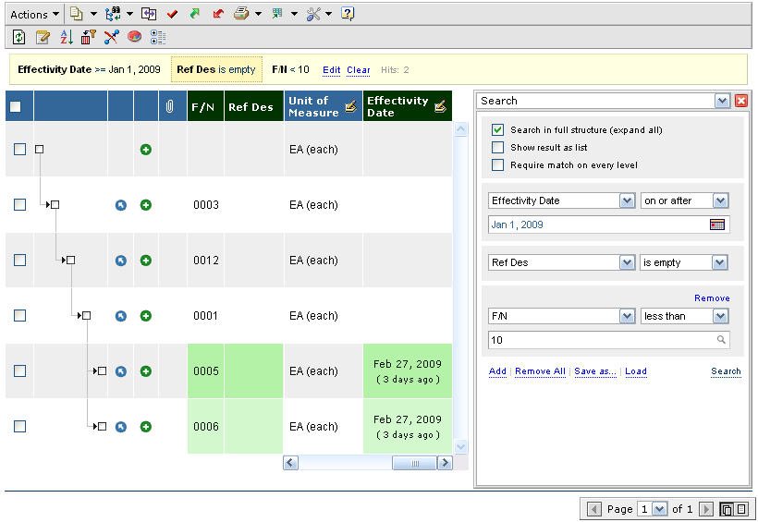This screenshot has width=758, height=522.
Task: Click the red checkmark toolbar icon
Action: [x=172, y=14]
